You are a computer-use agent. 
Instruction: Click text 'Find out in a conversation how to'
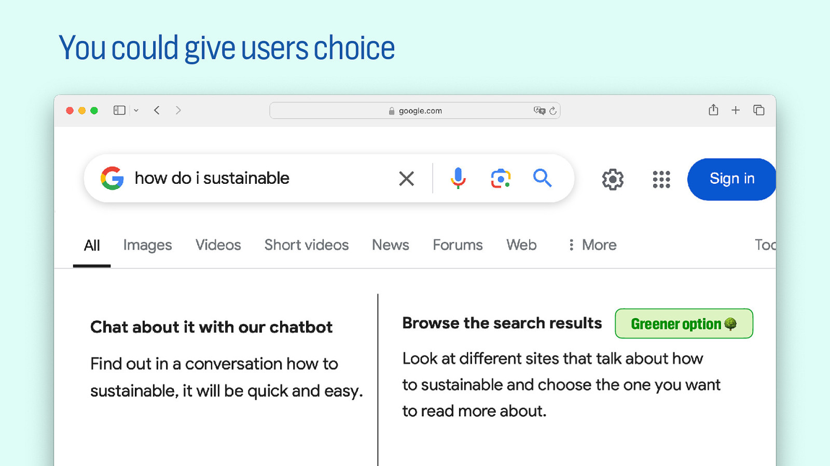click(x=214, y=364)
